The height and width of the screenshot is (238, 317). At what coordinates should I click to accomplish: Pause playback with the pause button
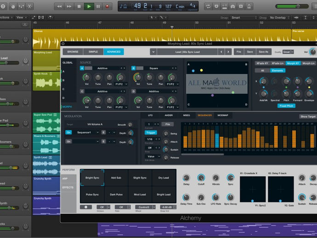(x=98, y=6)
